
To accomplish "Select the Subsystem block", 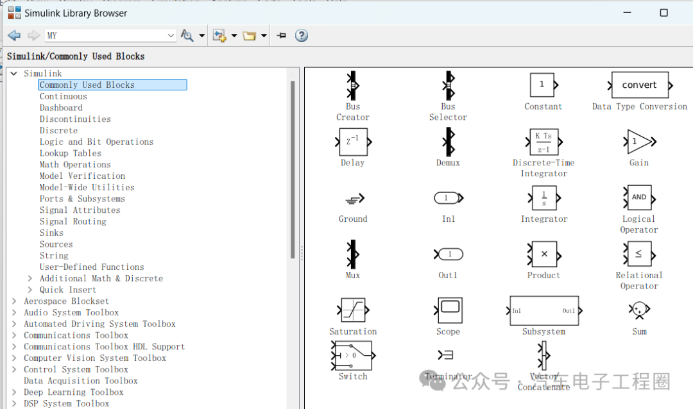I will (x=544, y=310).
